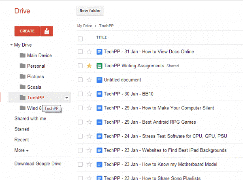Click the Download Google Drive link
The height and width of the screenshot is (180, 243).
(38, 164)
